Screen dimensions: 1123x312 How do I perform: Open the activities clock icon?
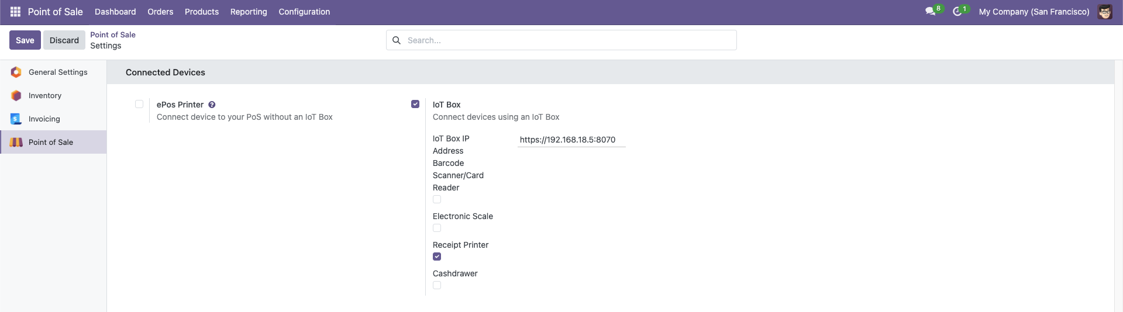(957, 12)
